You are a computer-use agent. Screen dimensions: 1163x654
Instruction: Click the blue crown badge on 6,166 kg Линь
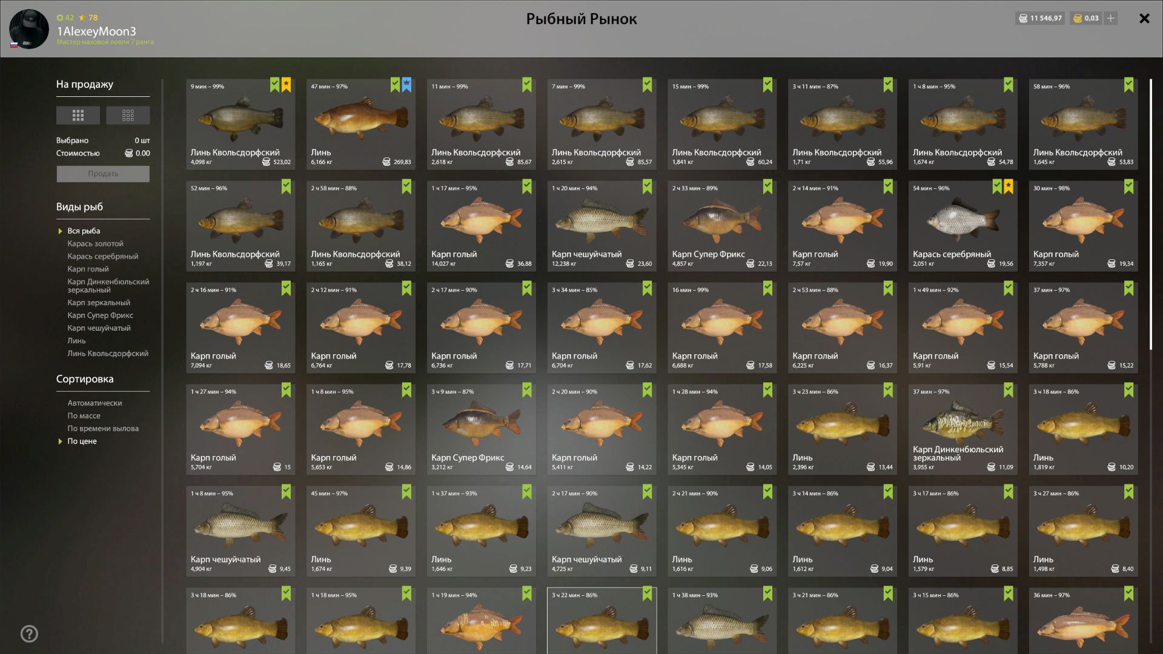(406, 85)
